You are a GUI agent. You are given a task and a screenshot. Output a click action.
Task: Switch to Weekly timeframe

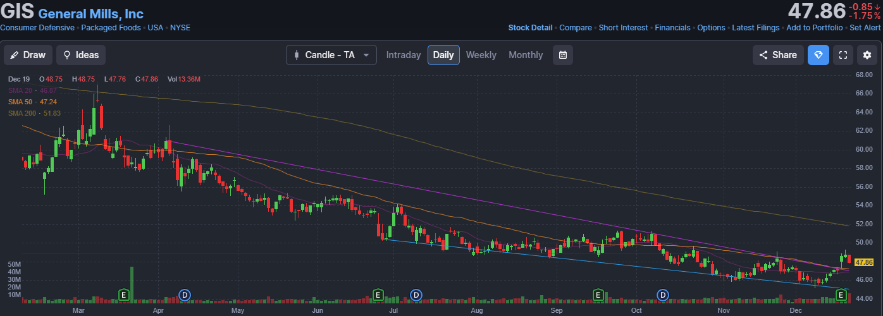[x=481, y=55]
